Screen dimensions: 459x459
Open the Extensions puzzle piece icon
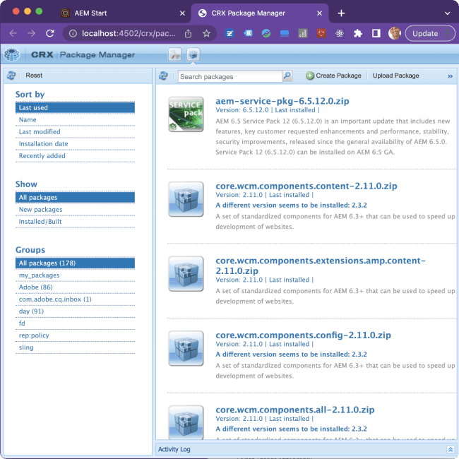coord(358,34)
